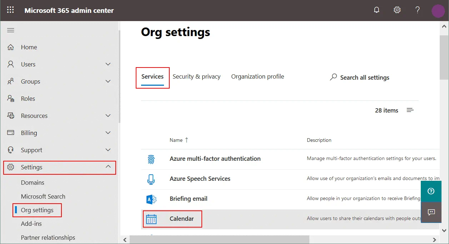The width and height of the screenshot is (449, 244).
Task: Open the teal help assistant button
Action: pos(431,191)
